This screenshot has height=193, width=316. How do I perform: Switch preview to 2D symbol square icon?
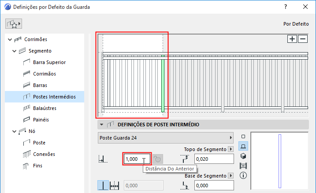[x=243, y=136]
